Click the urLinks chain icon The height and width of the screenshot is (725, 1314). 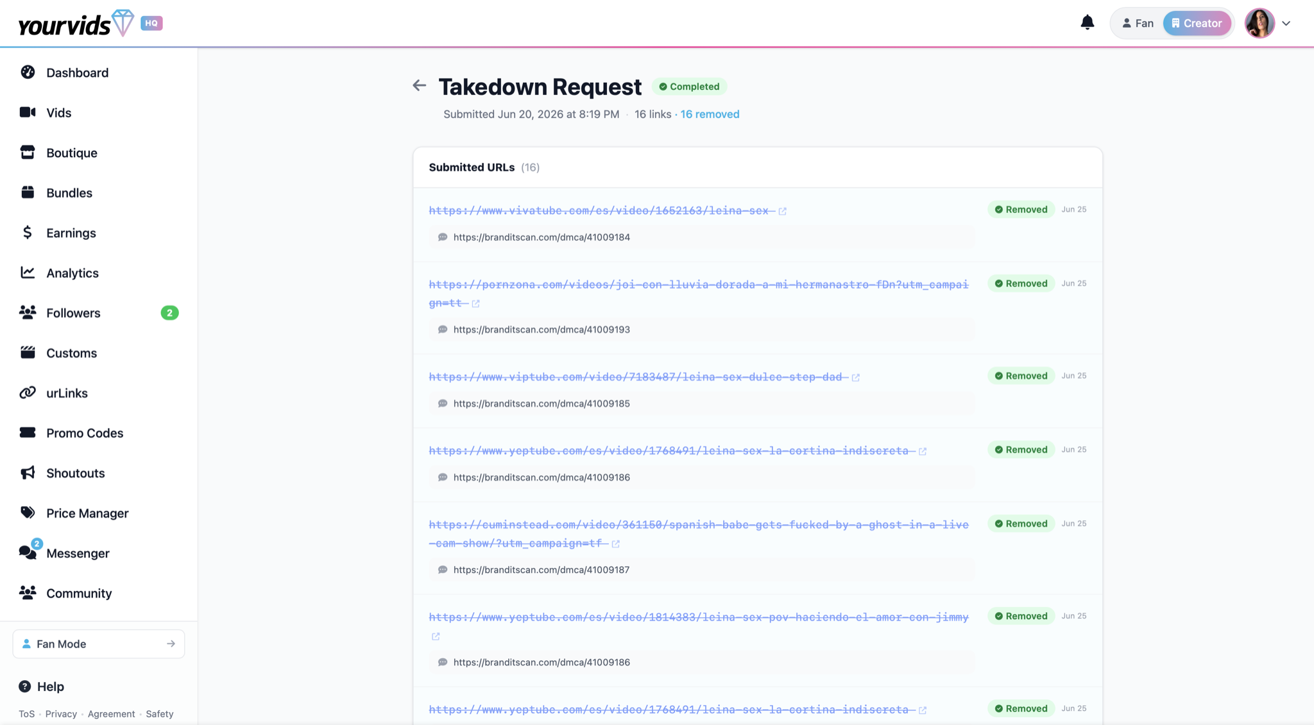point(28,393)
